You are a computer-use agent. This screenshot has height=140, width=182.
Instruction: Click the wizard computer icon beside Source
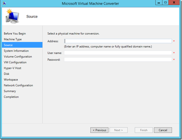(x=12, y=16)
